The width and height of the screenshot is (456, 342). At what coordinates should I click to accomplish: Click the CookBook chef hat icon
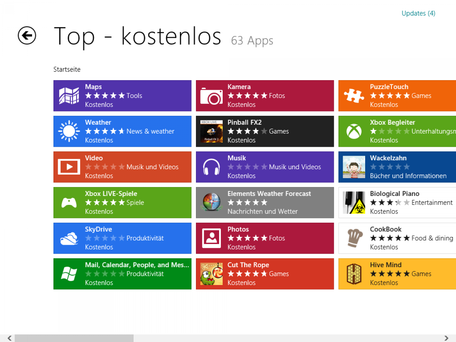pyautogui.click(x=354, y=238)
